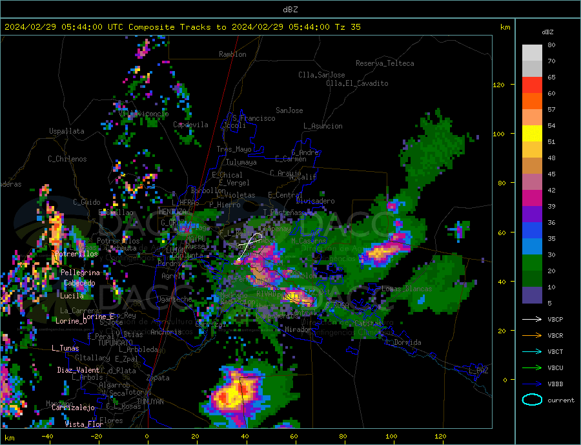
Task: Pick the red 60-65 dBZ swatch
Action: click(x=532, y=85)
